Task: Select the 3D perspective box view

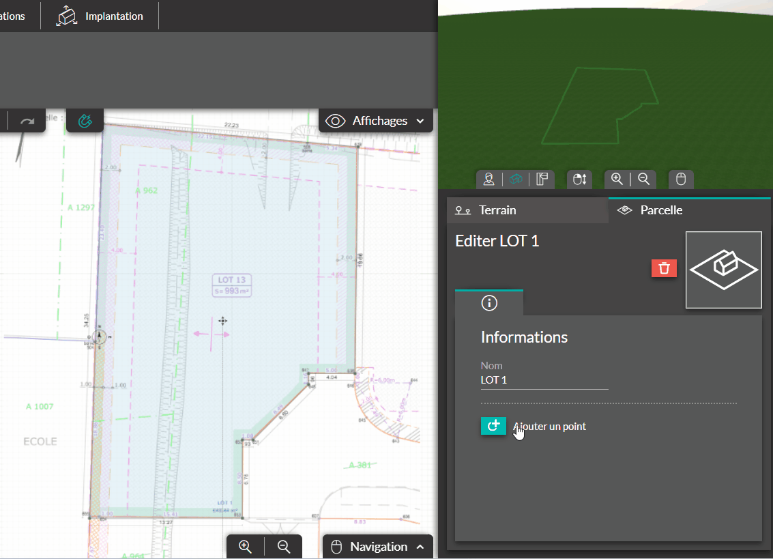Action: pos(516,180)
